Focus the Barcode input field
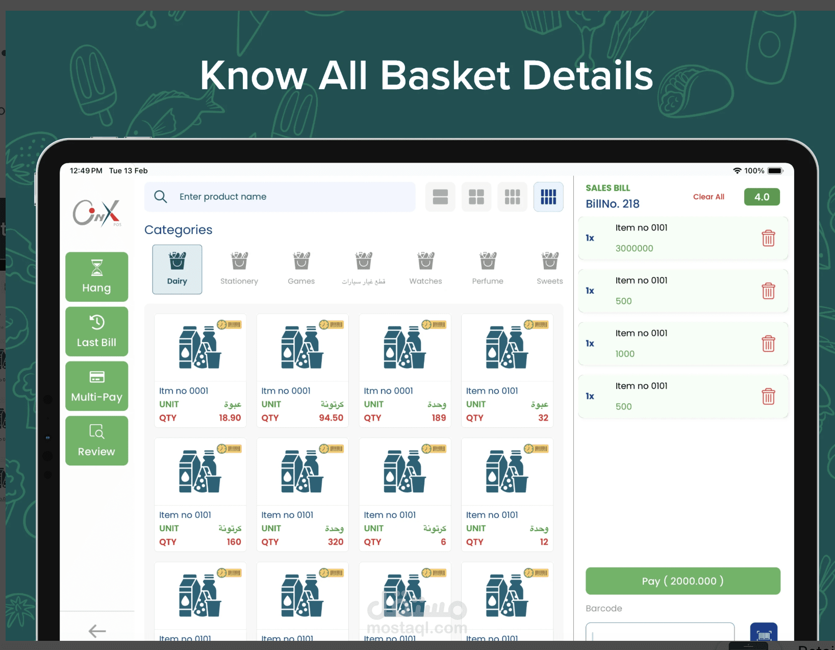Screen dimensions: 835x650 [660, 632]
